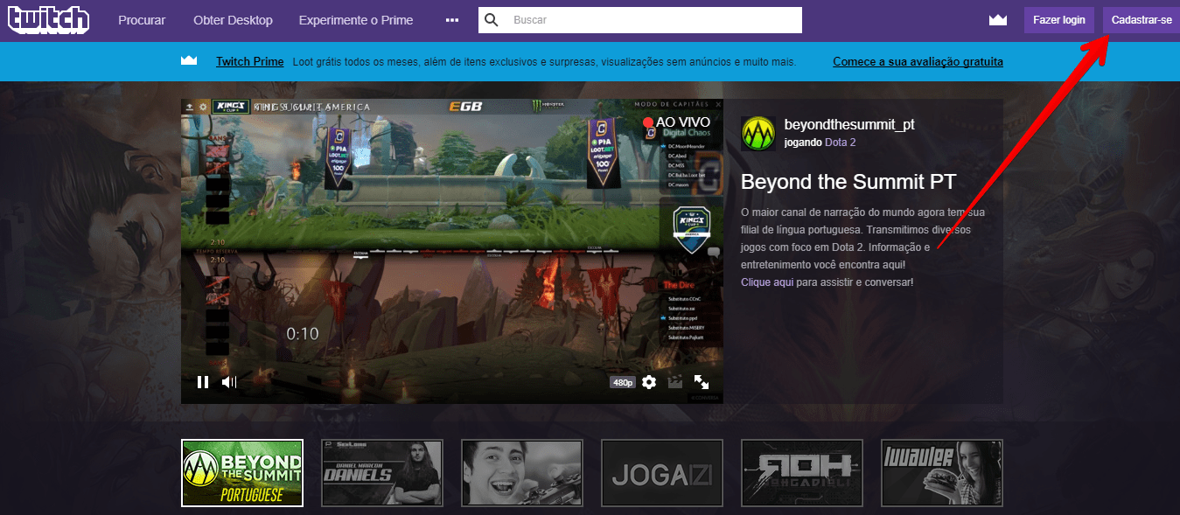Click the Prime crown icon in header
This screenshot has height=515, width=1180.
(998, 20)
